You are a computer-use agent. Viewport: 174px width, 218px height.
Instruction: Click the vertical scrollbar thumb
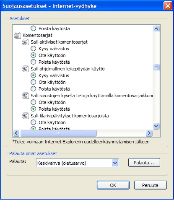pyautogui.click(x=156, y=67)
